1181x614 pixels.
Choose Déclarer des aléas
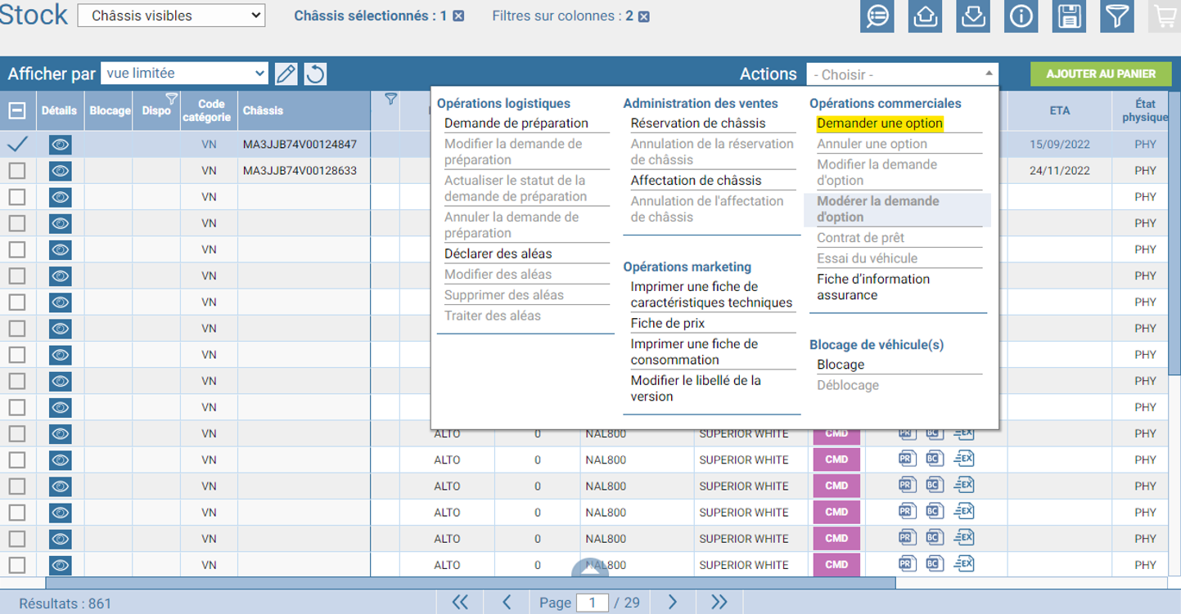tap(498, 253)
